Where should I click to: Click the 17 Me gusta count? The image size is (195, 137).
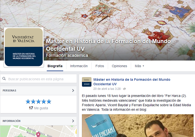[x=38, y=108]
